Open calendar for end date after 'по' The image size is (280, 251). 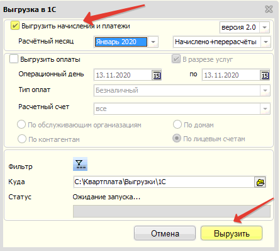pos(265,75)
